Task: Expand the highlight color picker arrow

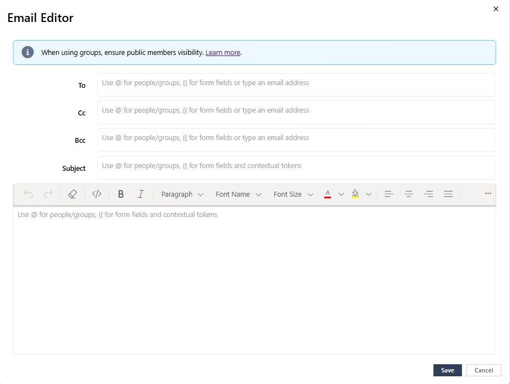Action: pos(369,194)
